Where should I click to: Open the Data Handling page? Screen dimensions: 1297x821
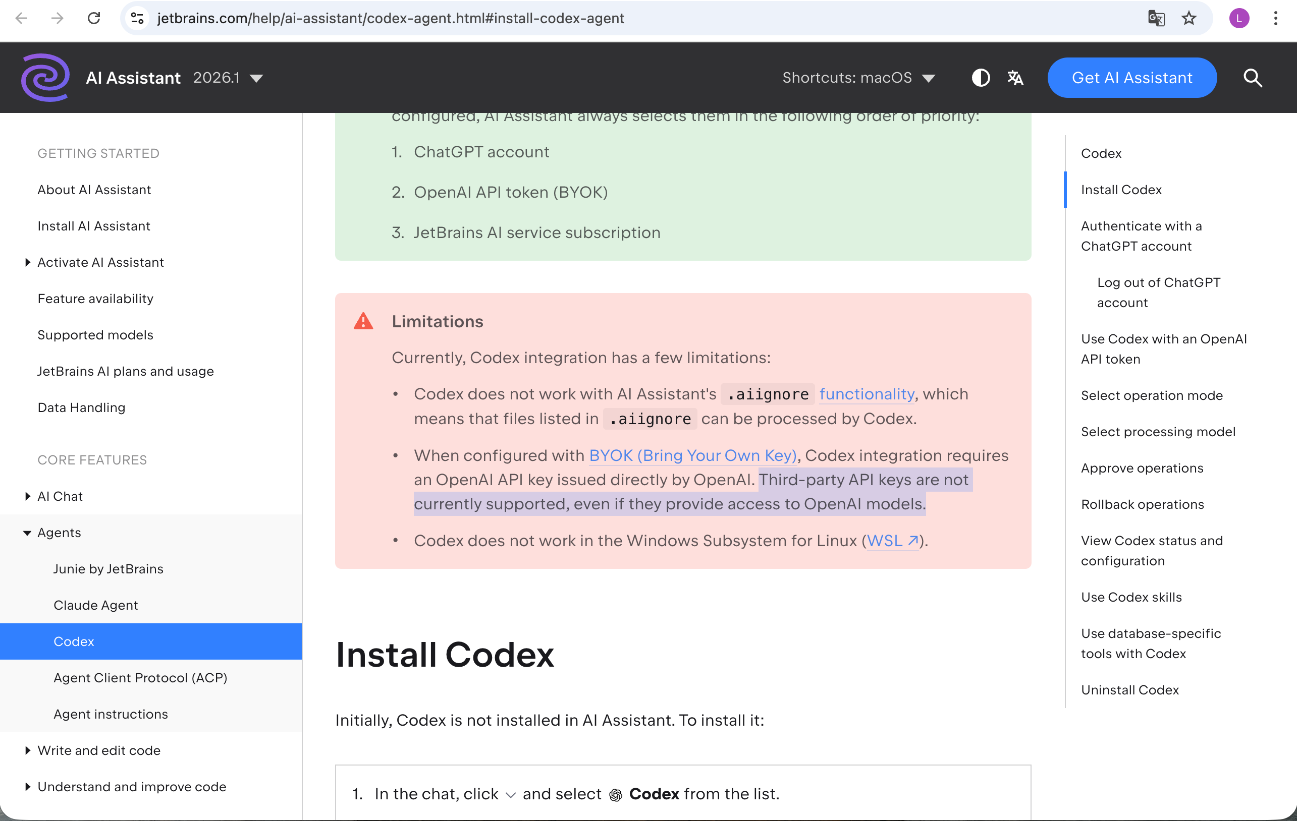click(81, 407)
